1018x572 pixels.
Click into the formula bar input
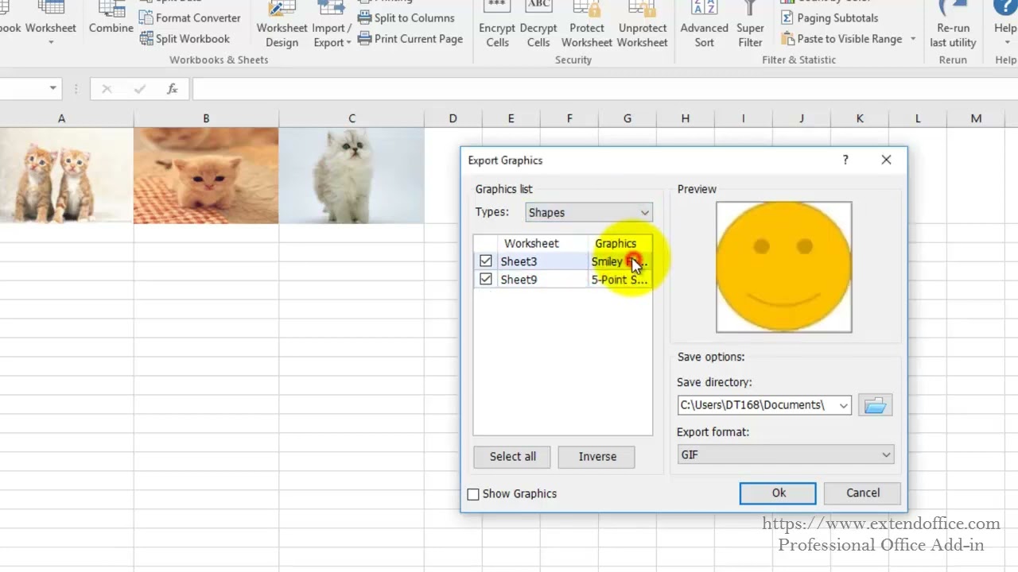(x=604, y=89)
